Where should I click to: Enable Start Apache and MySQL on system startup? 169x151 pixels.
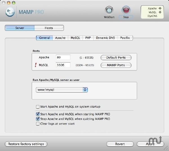[x=38, y=107]
